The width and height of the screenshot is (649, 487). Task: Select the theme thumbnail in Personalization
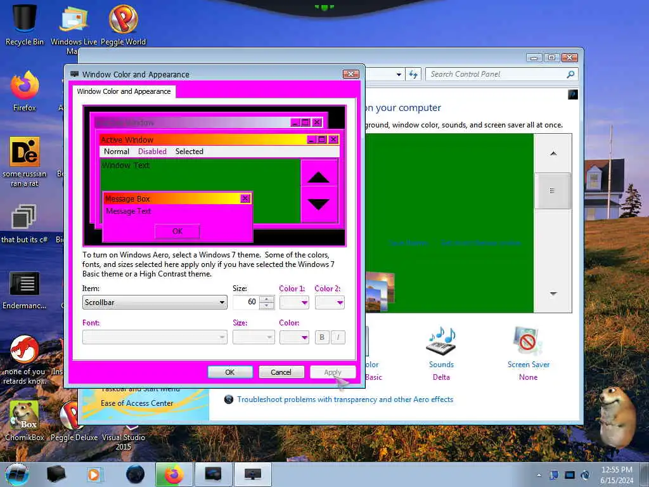(x=380, y=292)
